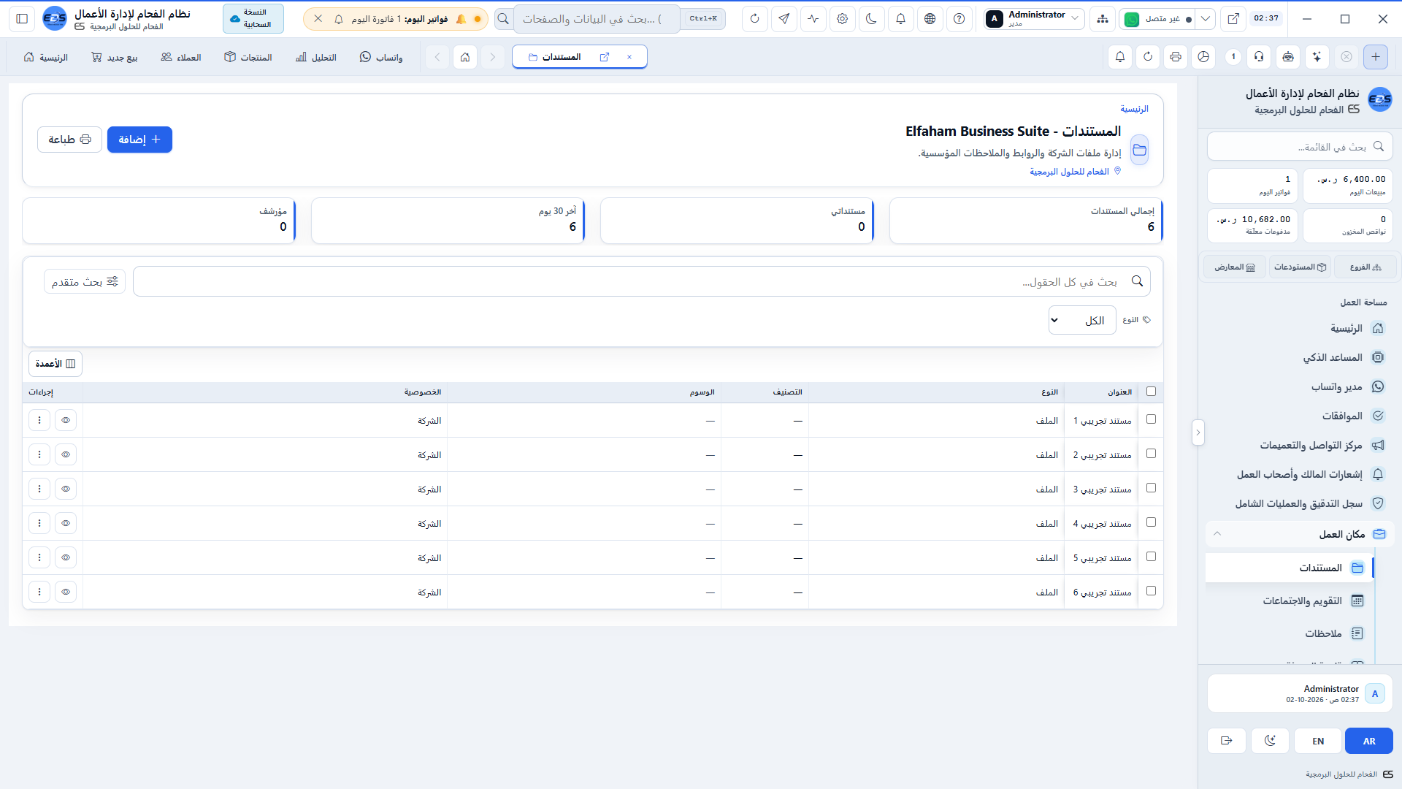The width and height of the screenshot is (1402, 789).
Task: Select the checkbox for مستند تجريبي 2
Action: 1152,454
